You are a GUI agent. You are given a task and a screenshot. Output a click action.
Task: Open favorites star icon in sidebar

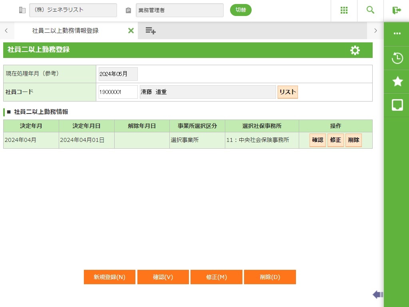[397, 82]
